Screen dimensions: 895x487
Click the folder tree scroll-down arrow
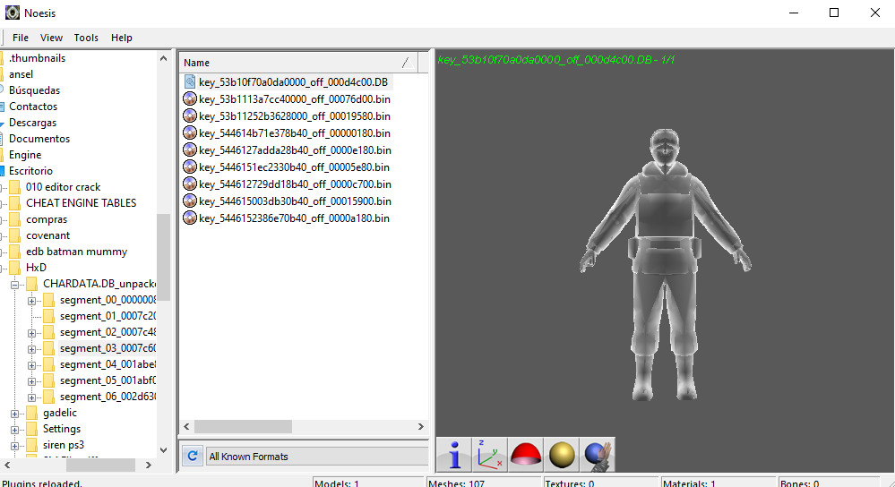[x=163, y=449]
